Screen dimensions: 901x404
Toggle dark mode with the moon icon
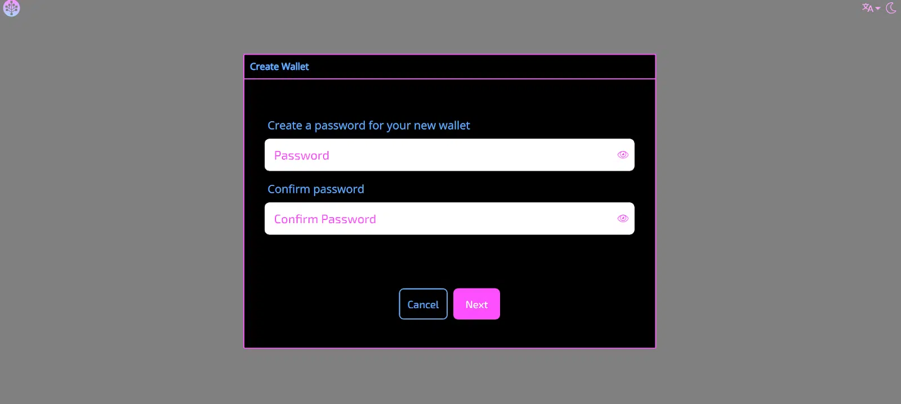coord(891,8)
